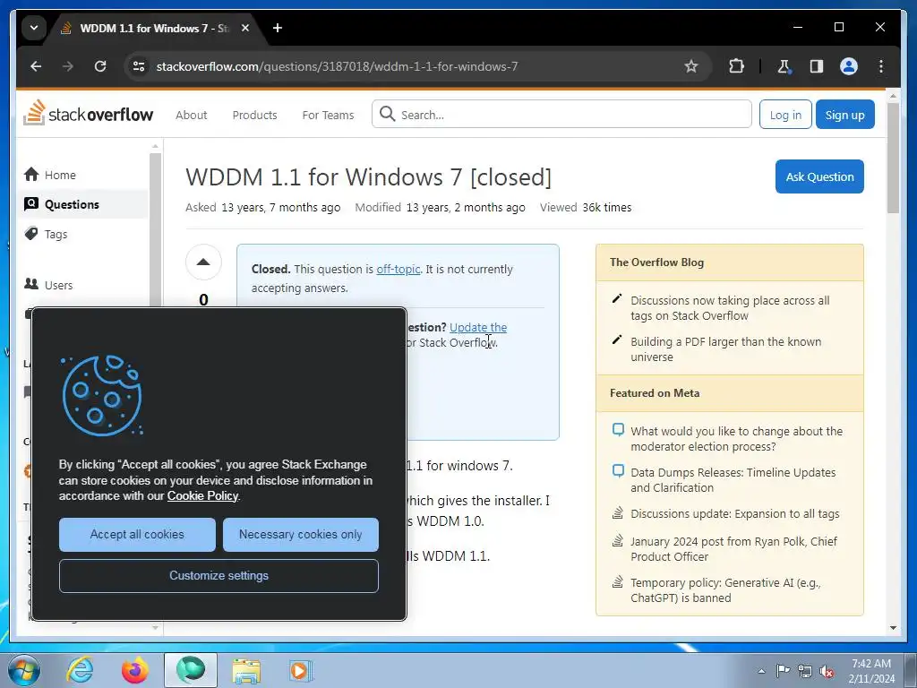917x688 pixels.
Task: Open the Extensions puzzle icon
Action: [x=736, y=66]
